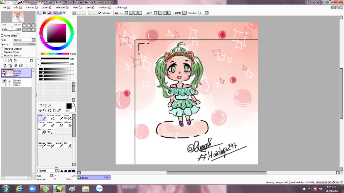344x193 pixels.
Task: Select the AirBrush tool
Action: (50, 117)
